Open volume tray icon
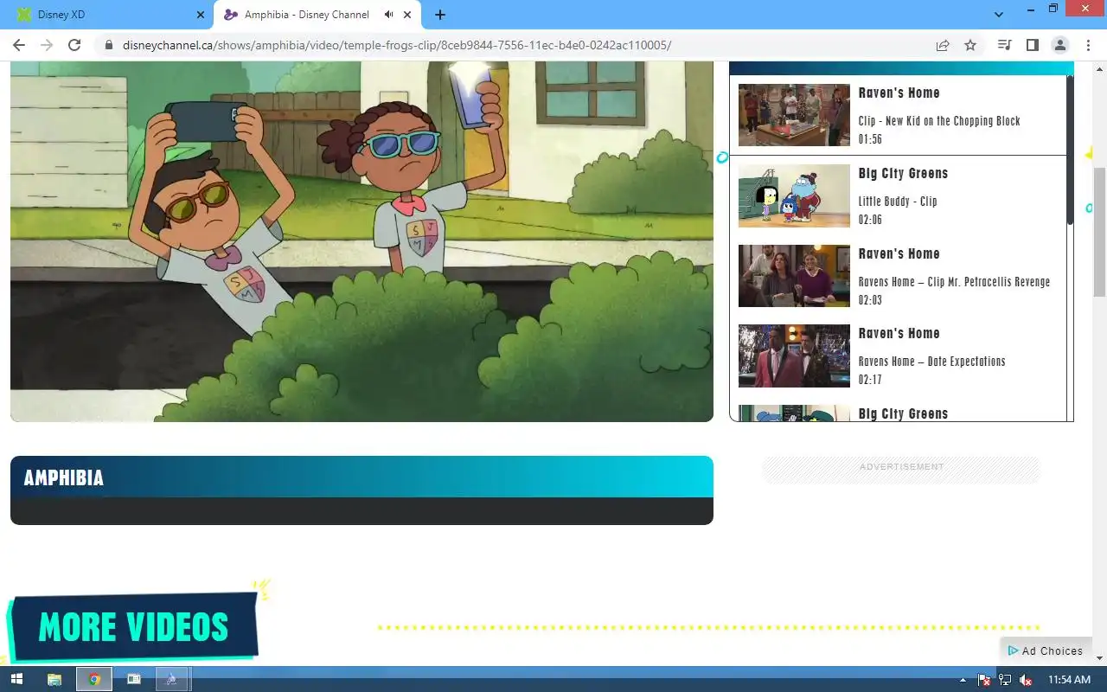Screen dimensions: 1107x692 coord(1026,680)
